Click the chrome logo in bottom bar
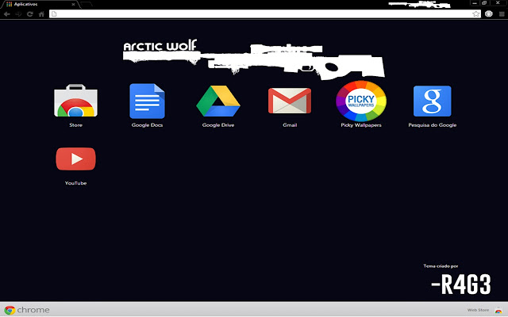 point(26,310)
